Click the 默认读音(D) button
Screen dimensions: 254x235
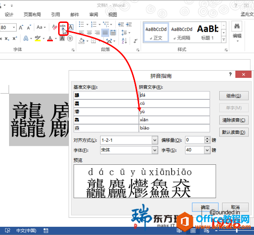point(234,132)
